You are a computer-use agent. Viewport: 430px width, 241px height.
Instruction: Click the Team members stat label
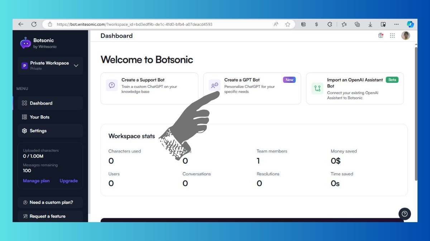tap(272, 151)
